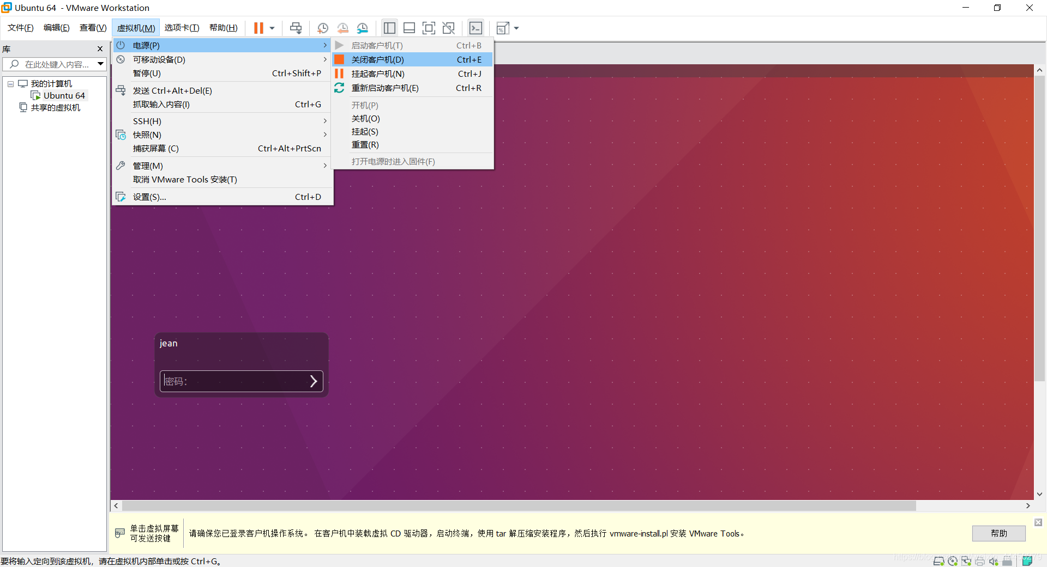Viewport: 1047px width, 567px height.
Task: Click the 虚拟机(M) menu in the menu bar
Action: click(136, 28)
